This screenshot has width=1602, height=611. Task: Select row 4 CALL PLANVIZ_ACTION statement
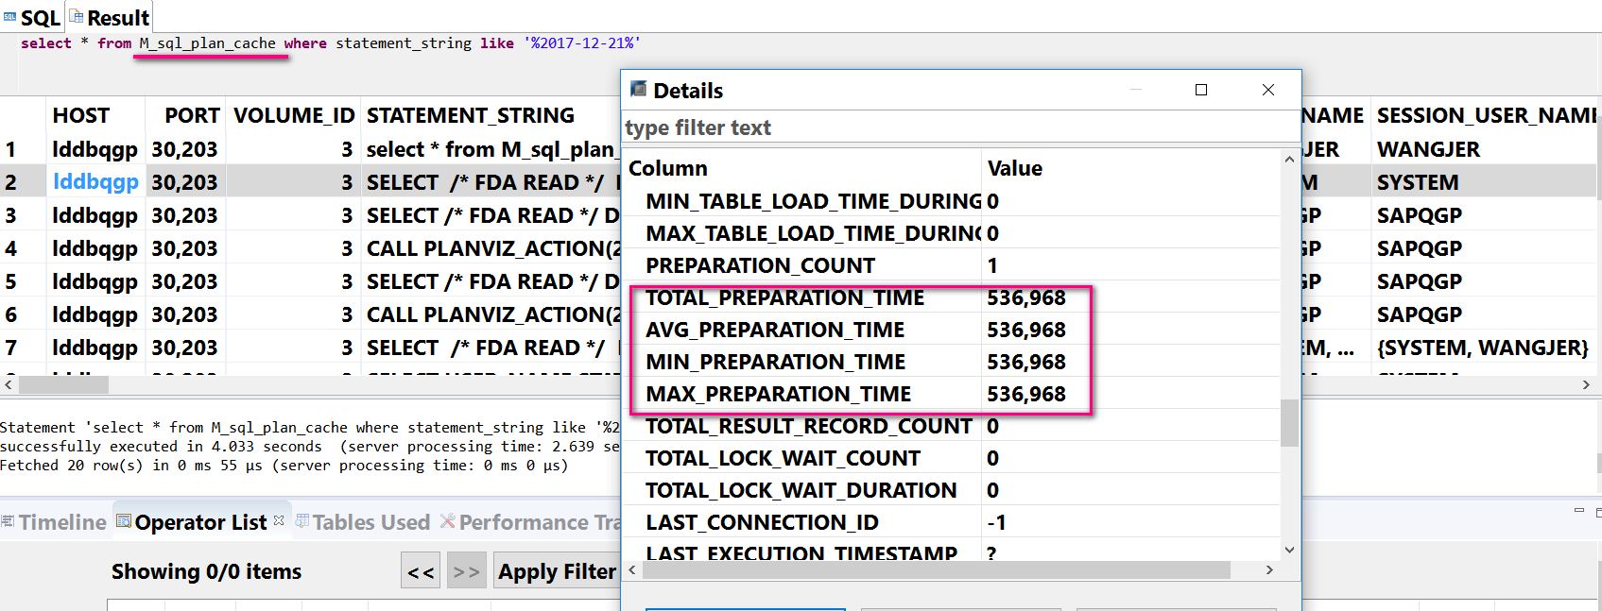492,248
